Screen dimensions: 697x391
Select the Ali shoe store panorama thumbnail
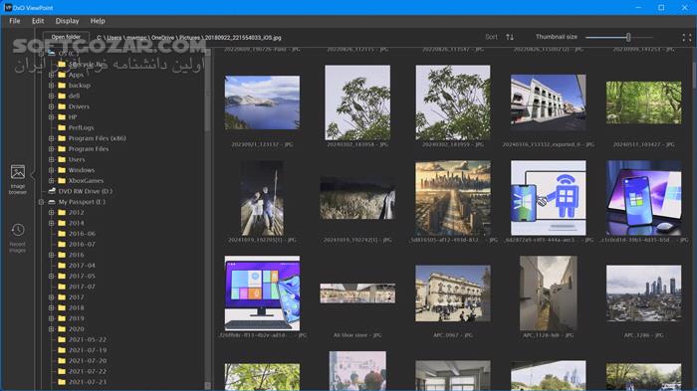(357, 293)
